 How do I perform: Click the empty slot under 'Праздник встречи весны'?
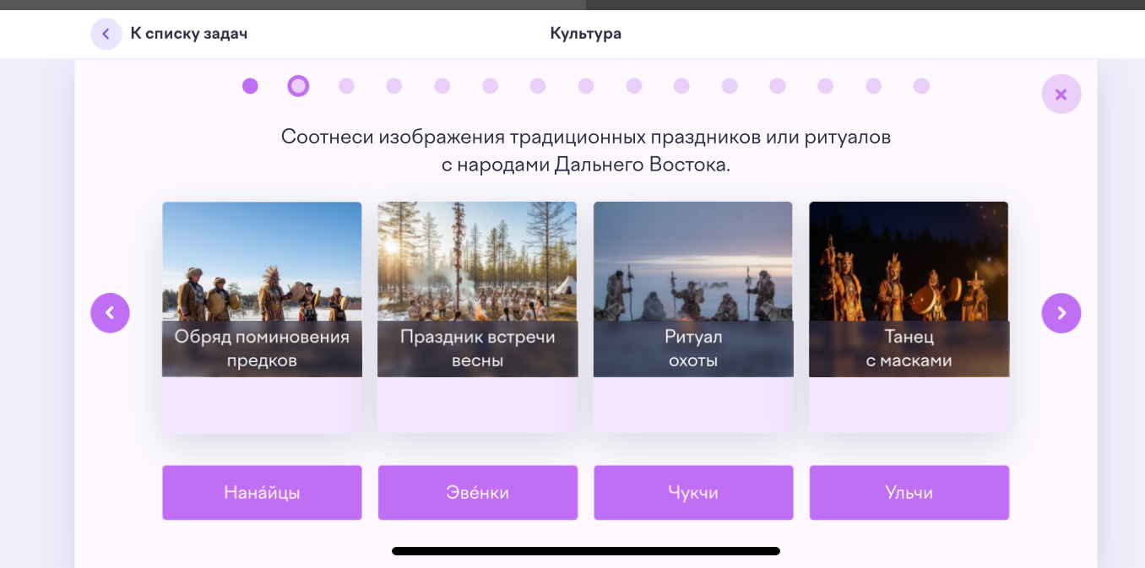click(x=478, y=405)
